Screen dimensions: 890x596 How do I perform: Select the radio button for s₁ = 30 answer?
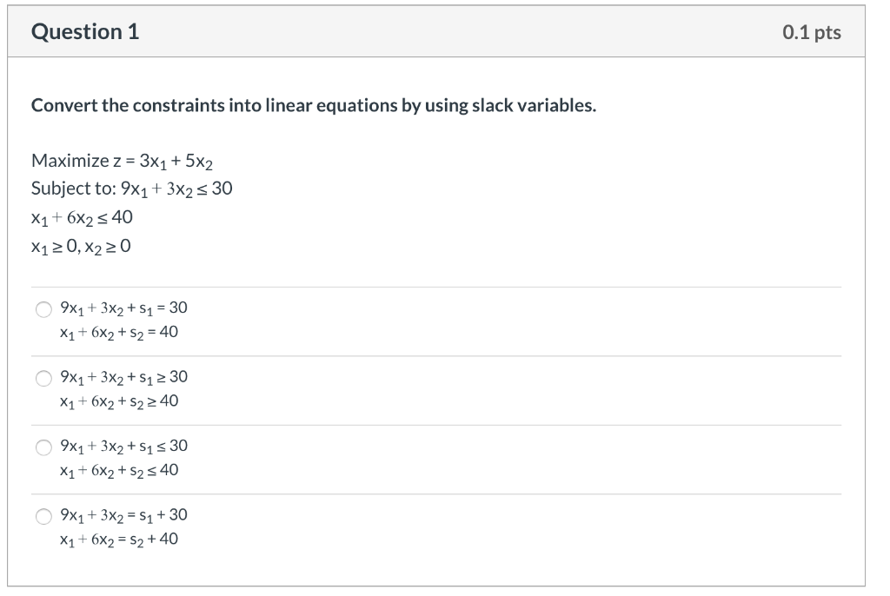pyautogui.click(x=43, y=308)
